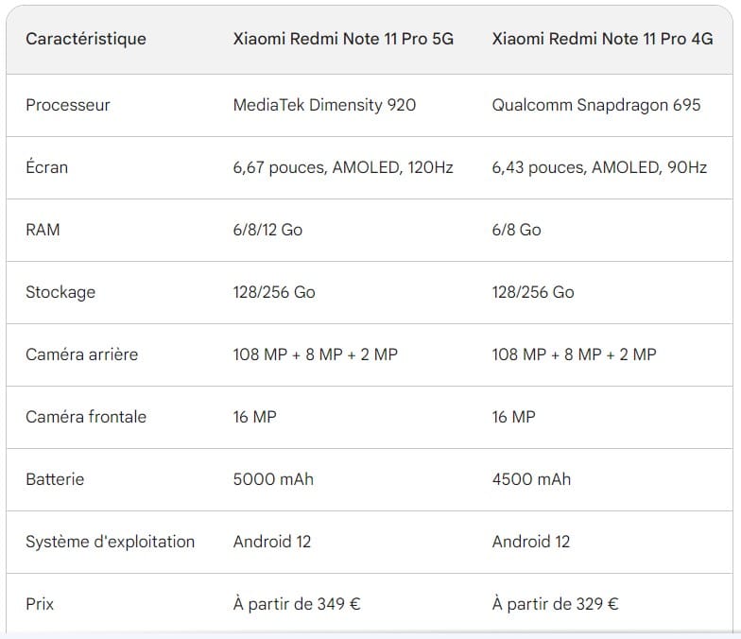741x639 pixels.
Task: Click the Caractéristique column header
Action: tap(86, 40)
